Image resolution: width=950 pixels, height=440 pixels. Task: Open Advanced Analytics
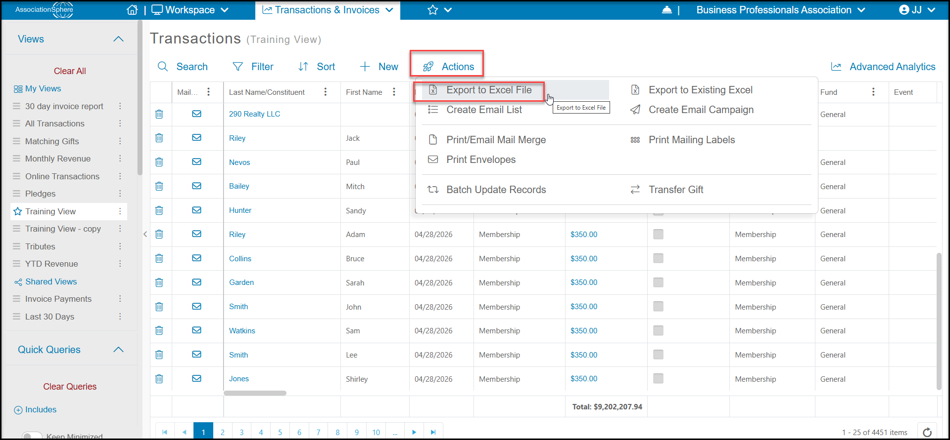pyautogui.click(x=883, y=67)
